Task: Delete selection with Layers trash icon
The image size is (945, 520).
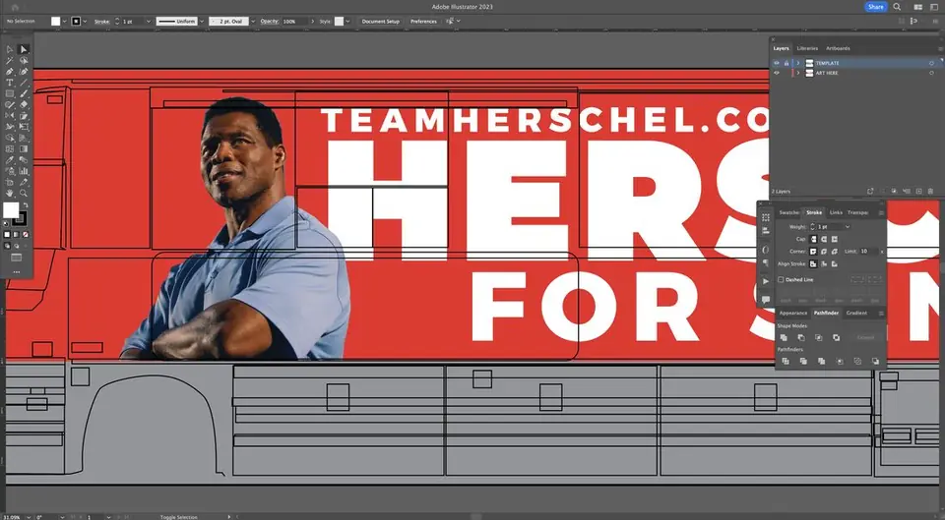Action: tap(930, 192)
